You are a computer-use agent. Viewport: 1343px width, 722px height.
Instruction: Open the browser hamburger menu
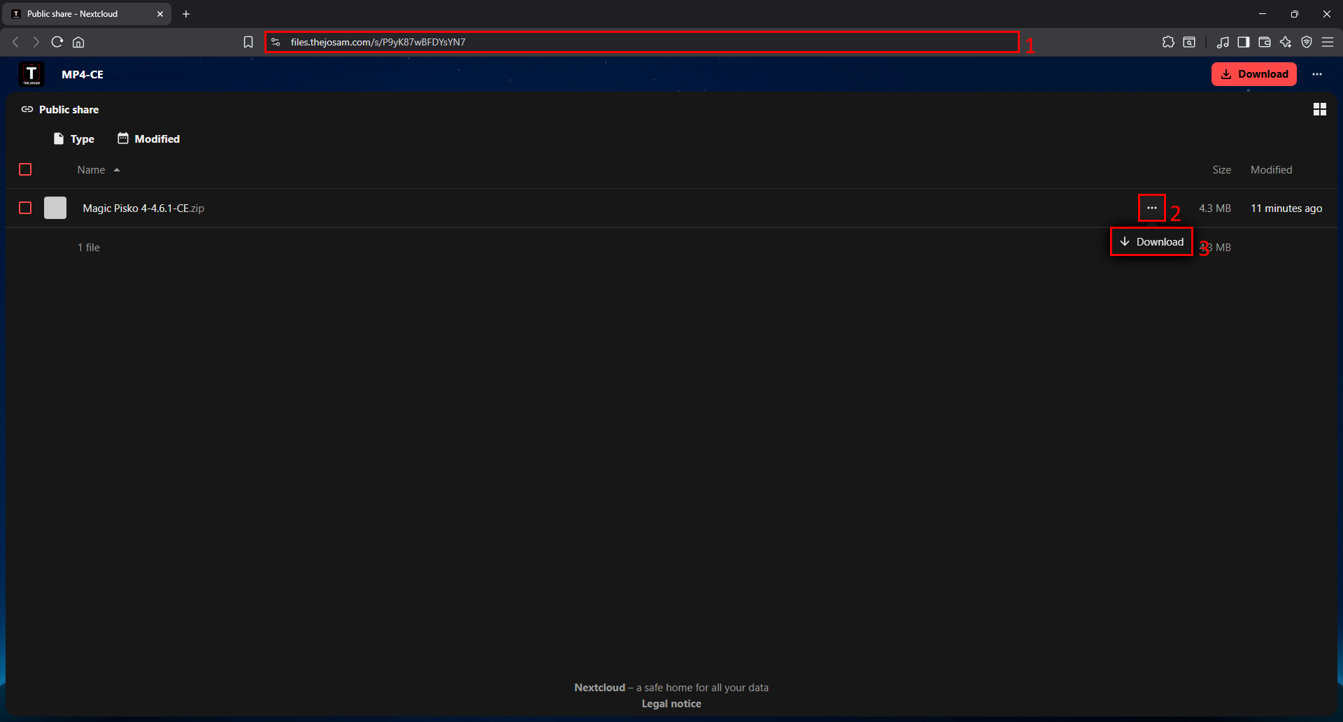point(1328,42)
